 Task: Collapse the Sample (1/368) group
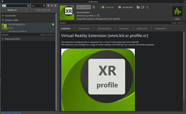coord(3,20)
